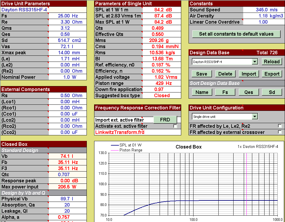Edit the Sd value 514.7 cm2
The width and height of the screenshot is (285, 222).
tap(68, 40)
